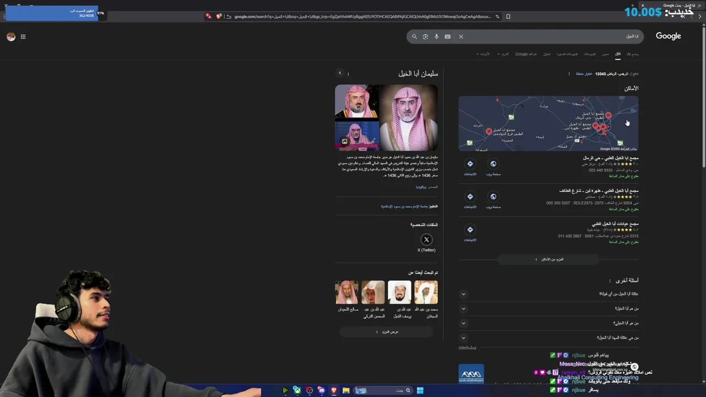Click المزيد من الأماكن (More places) button
The image size is (706, 397).
[x=548, y=259]
